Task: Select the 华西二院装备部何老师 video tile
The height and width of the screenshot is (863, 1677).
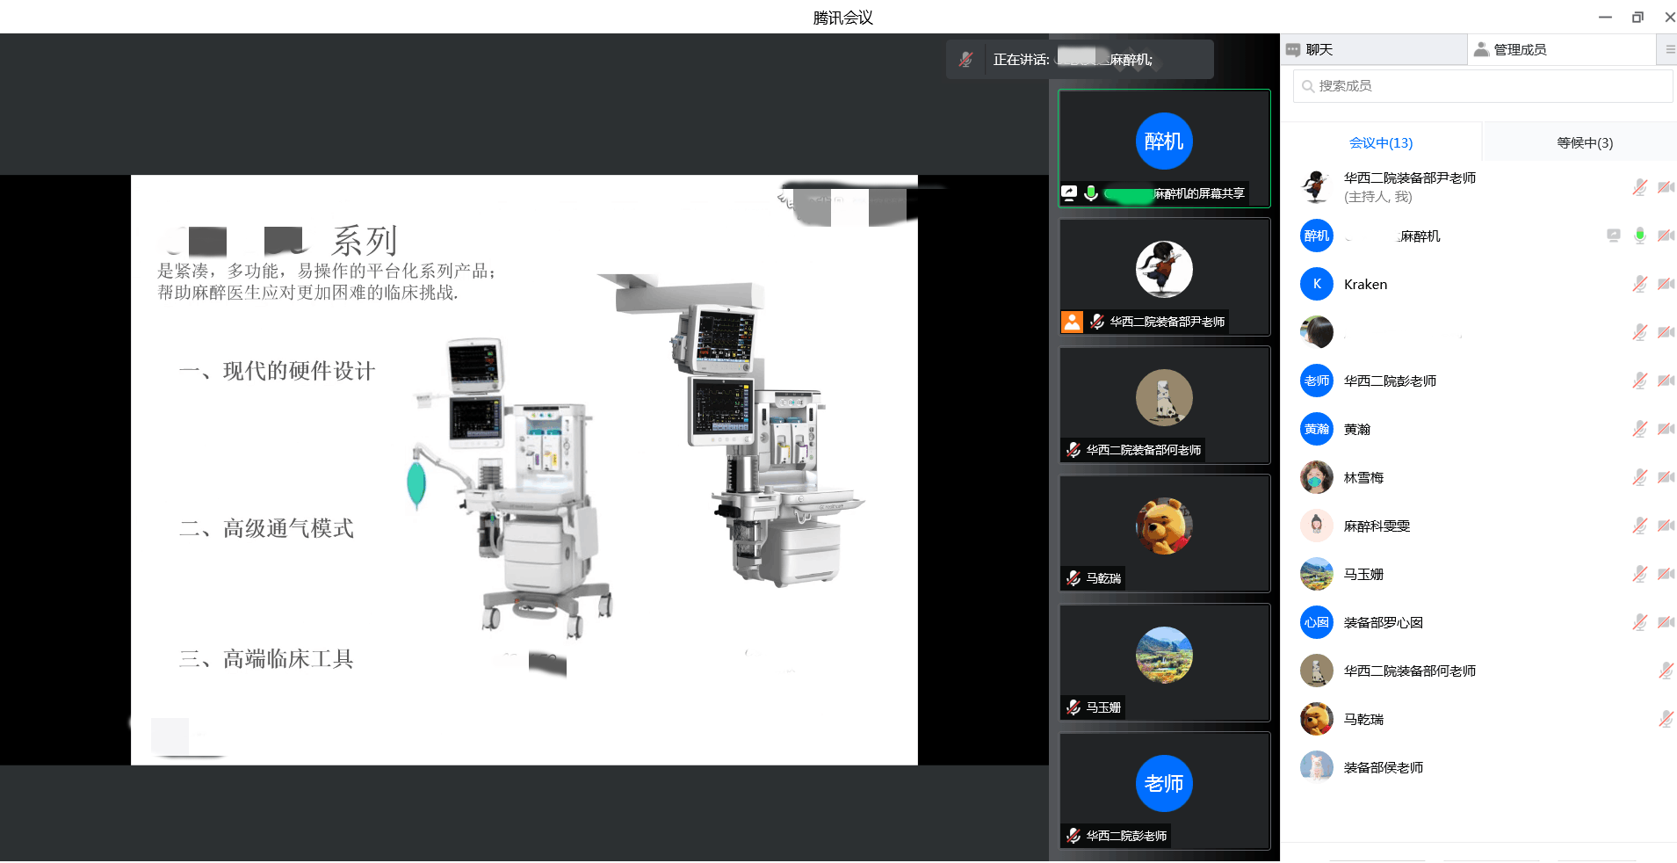Action: point(1164,404)
